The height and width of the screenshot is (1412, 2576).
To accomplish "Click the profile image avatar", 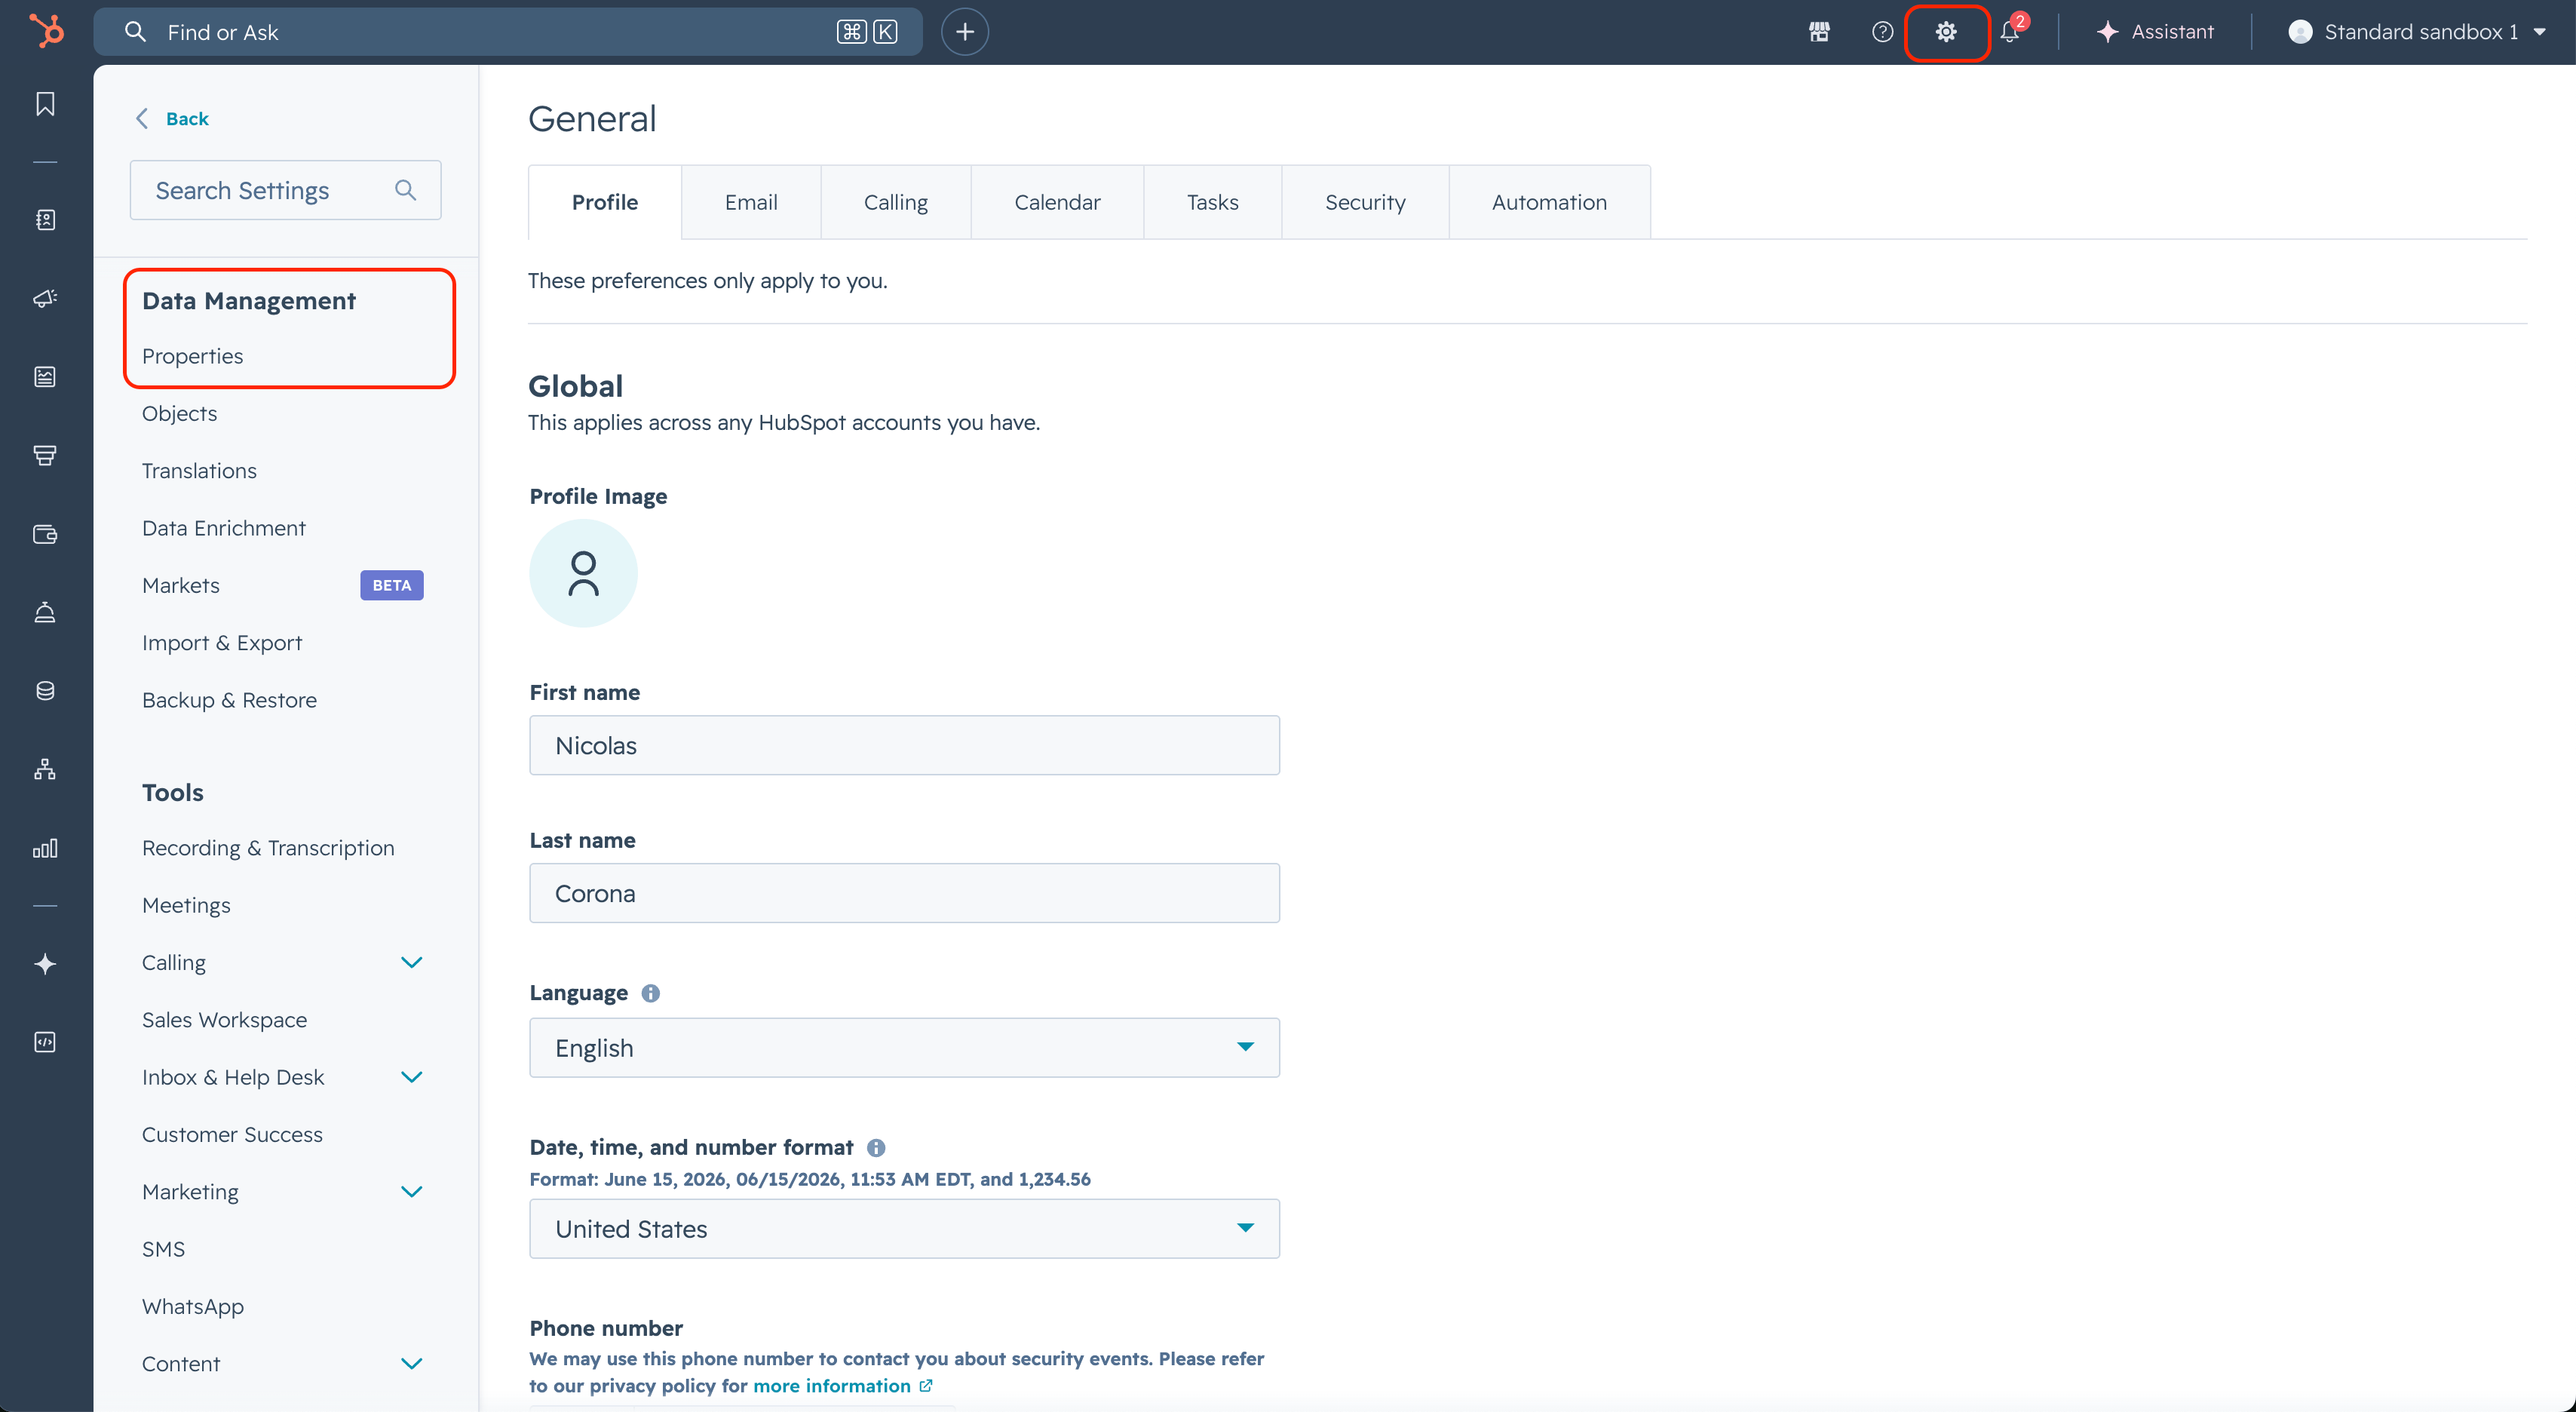I will (583, 573).
